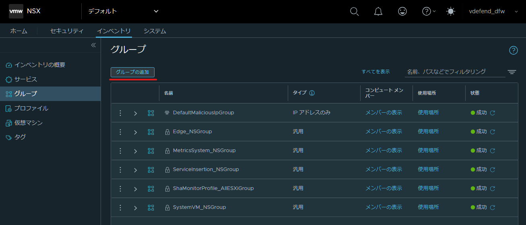This screenshot has width=526, height=225.
Task: Open actions menu for DefaultMaliciousIpGroup
Action: pyautogui.click(x=120, y=113)
